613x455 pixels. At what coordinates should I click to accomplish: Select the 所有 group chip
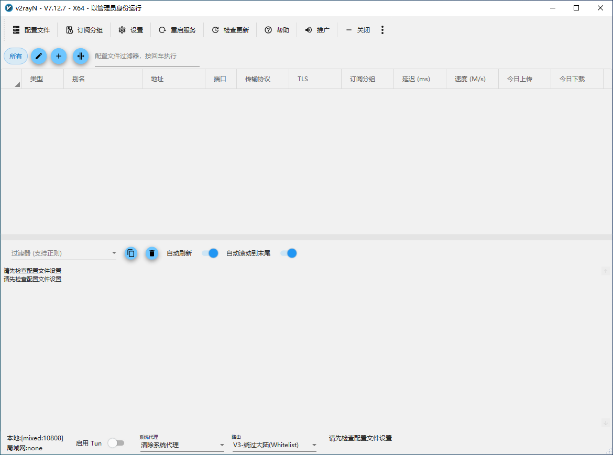[x=16, y=56]
